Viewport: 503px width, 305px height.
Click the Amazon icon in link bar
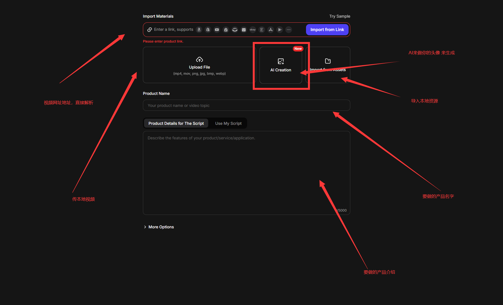pyautogui.click(x=199, y=30)
